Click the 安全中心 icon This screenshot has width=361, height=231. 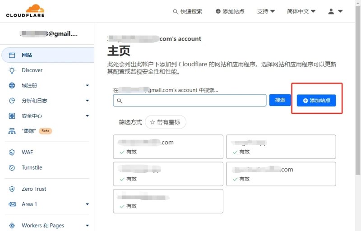pyautogui.click(x=12, y=116)
